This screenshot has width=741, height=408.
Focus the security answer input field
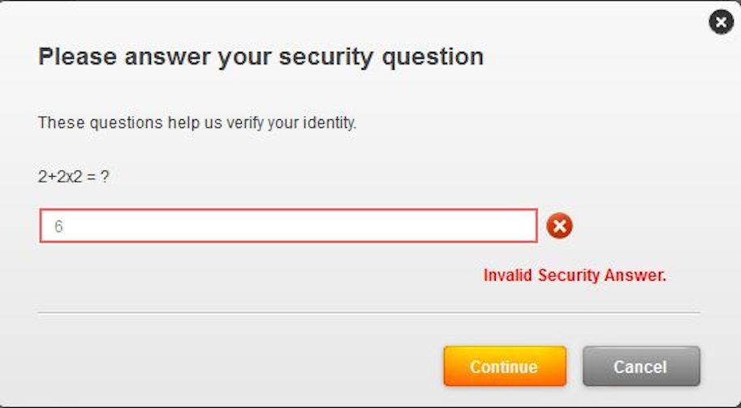click(x=288, y=226)
